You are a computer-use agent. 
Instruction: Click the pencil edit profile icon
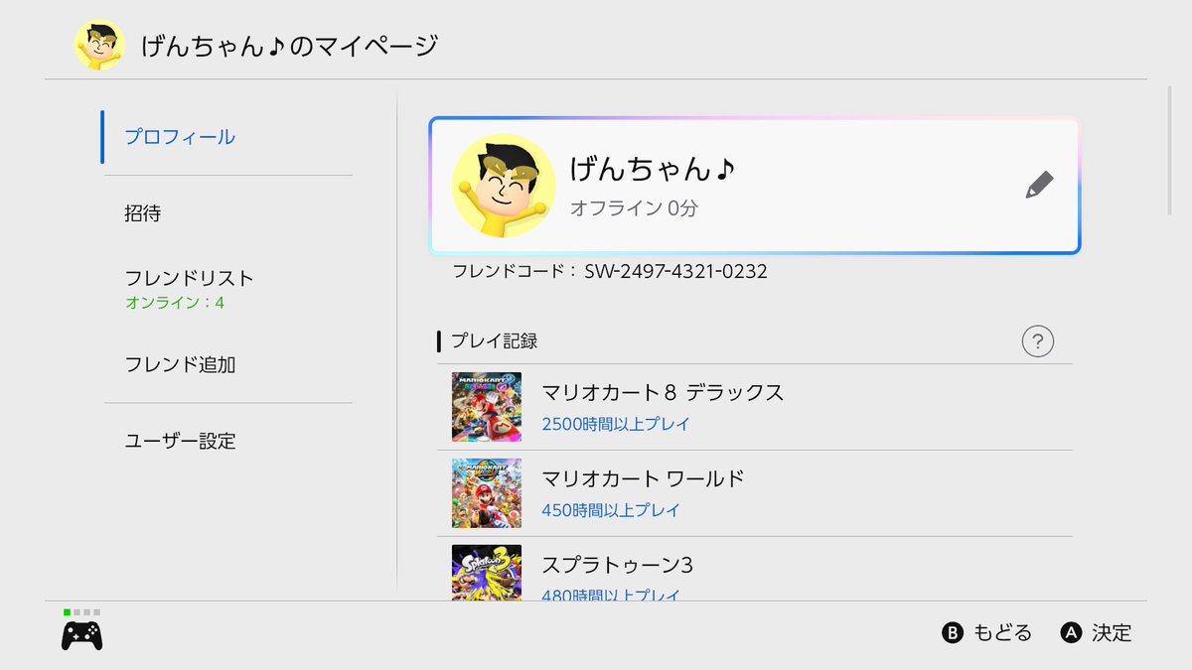coord(1039,185)
